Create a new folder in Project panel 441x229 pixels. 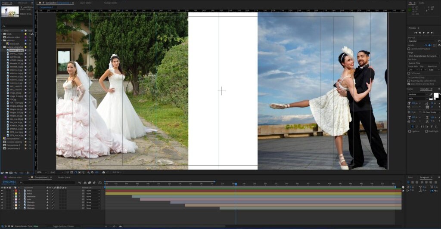tap(6, 173)
